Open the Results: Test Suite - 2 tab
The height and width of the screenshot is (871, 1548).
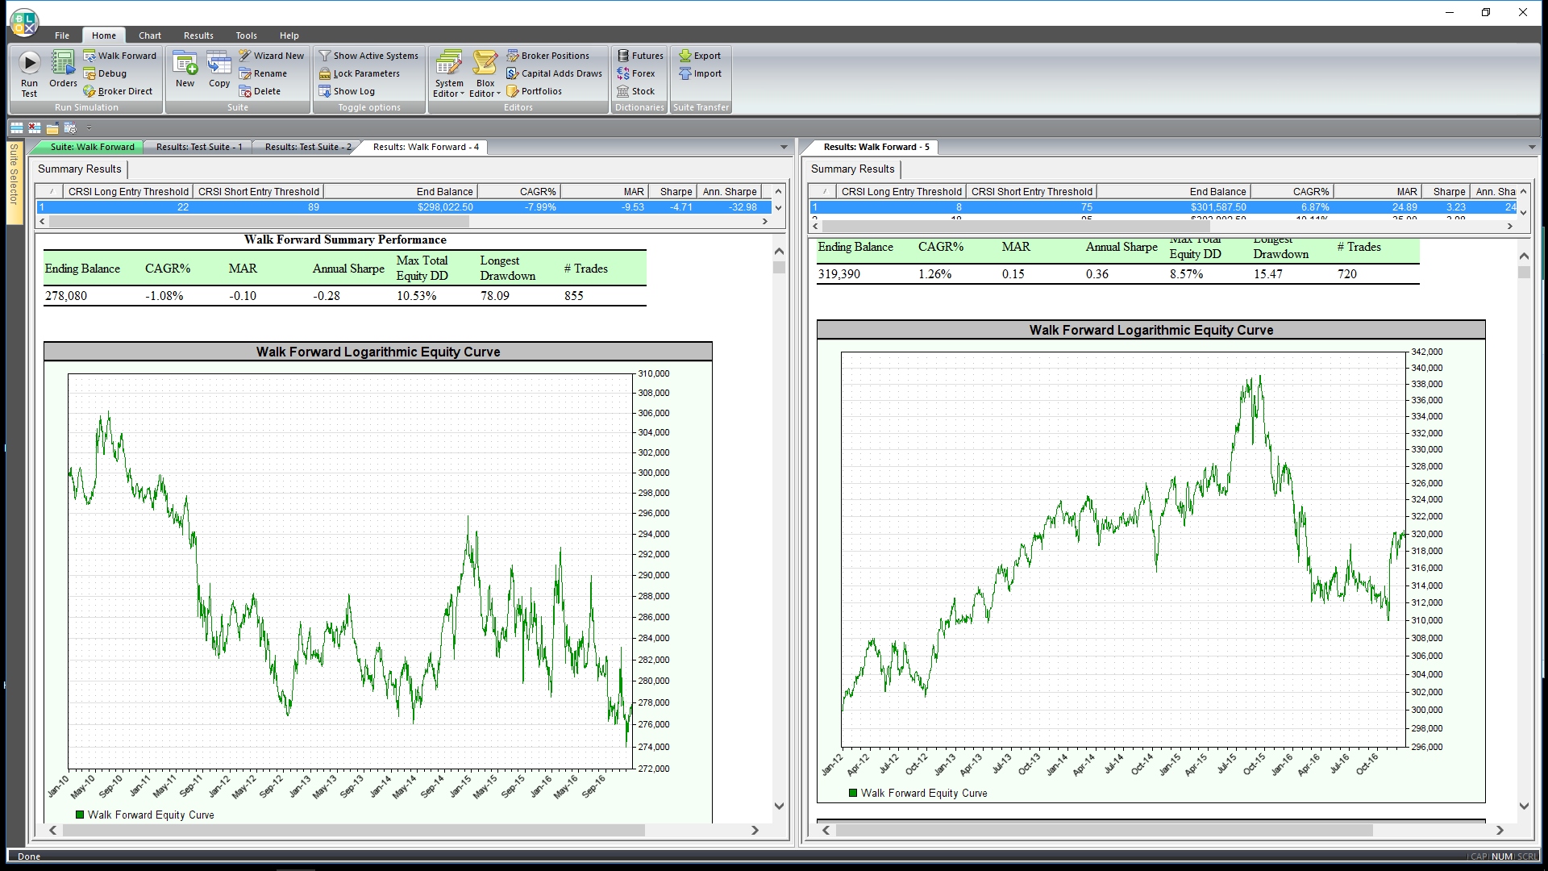(x=307, y=147)
